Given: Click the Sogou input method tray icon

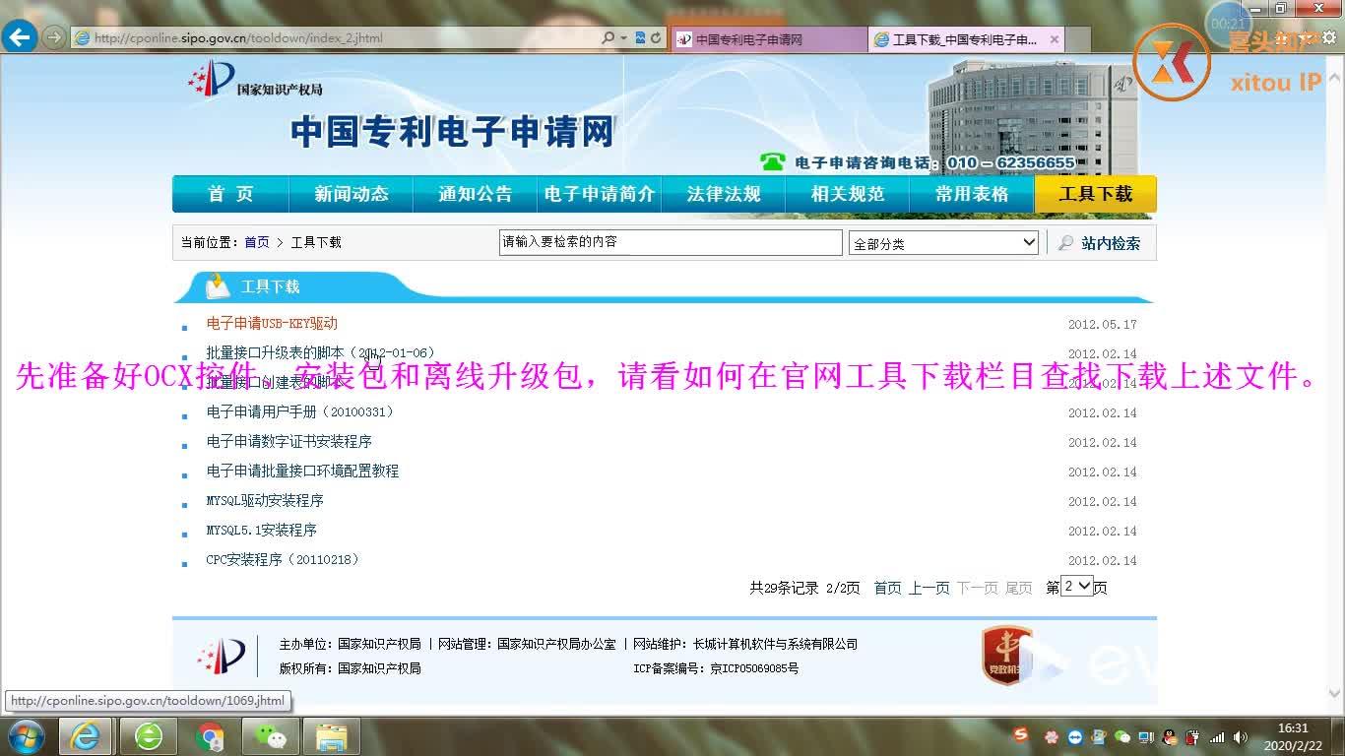Looking at the screenshot, I should 1021,735.
